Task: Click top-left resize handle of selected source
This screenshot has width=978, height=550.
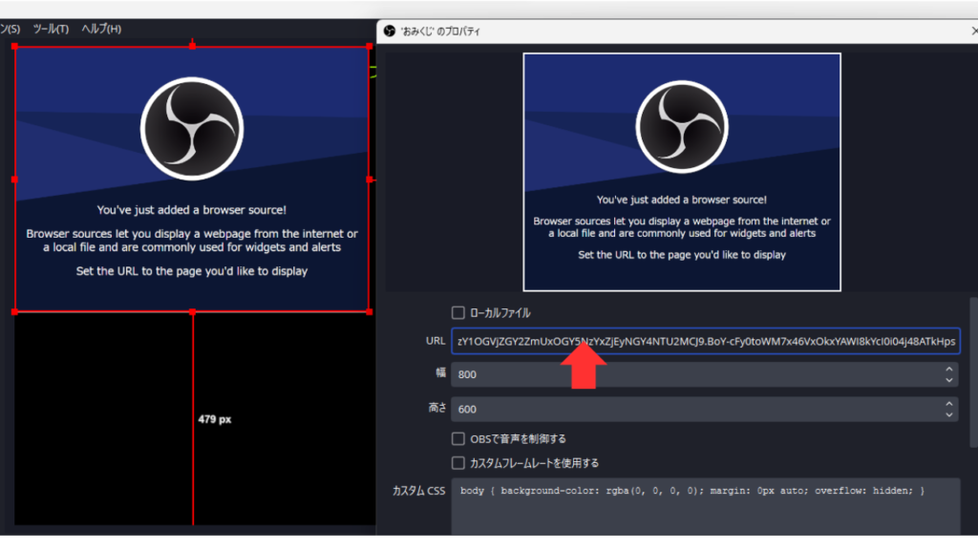Action: 15,46
